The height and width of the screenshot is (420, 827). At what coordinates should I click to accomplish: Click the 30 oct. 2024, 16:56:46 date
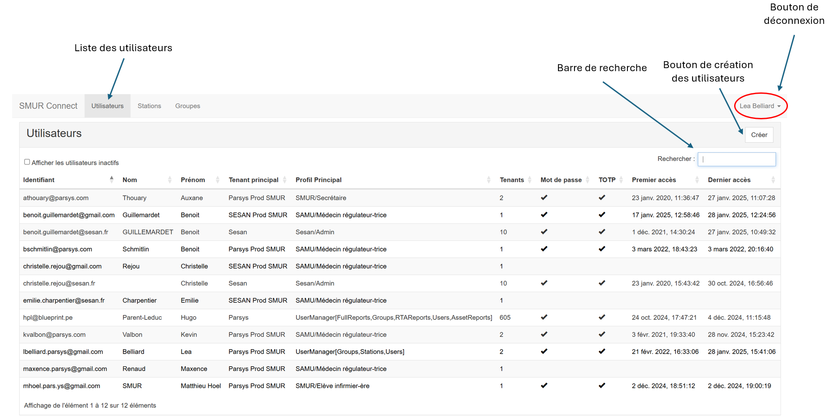(x=741, y=283)
